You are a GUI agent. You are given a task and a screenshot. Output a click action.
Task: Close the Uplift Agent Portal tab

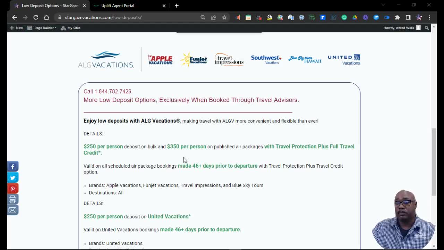click(x=164, y=6)
